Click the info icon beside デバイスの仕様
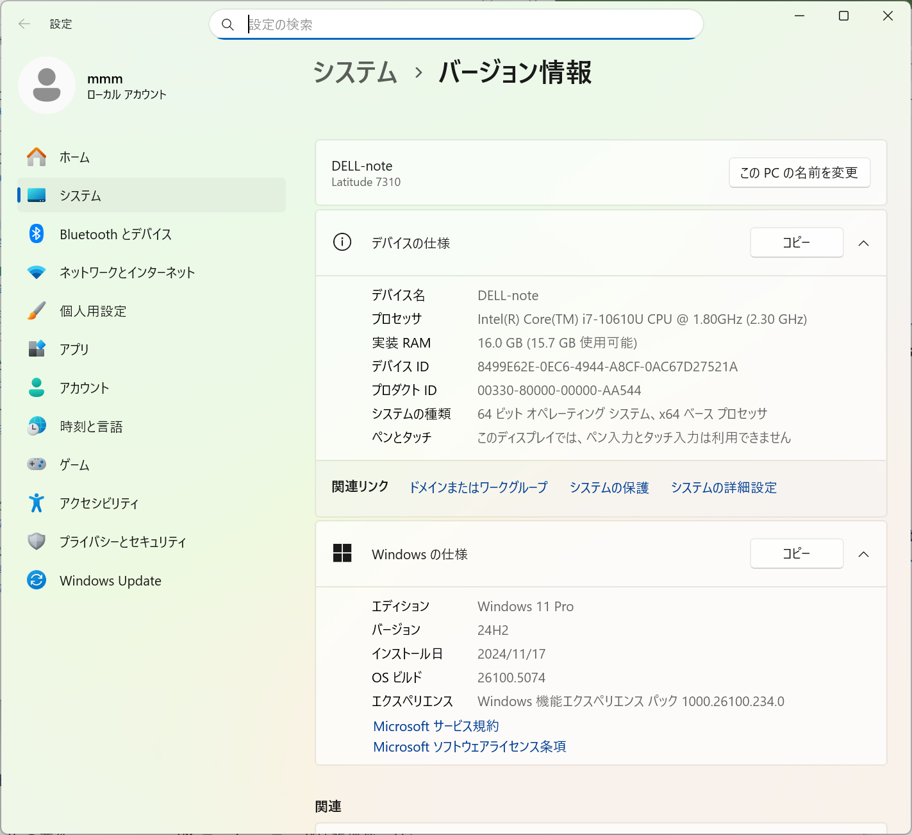Image resolution: width=912 pixels, height=835 pixels. 342,242
